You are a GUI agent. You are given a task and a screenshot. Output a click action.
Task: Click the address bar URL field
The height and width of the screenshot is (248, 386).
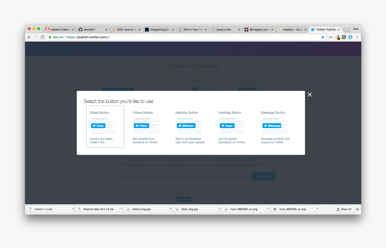point(180,37)
